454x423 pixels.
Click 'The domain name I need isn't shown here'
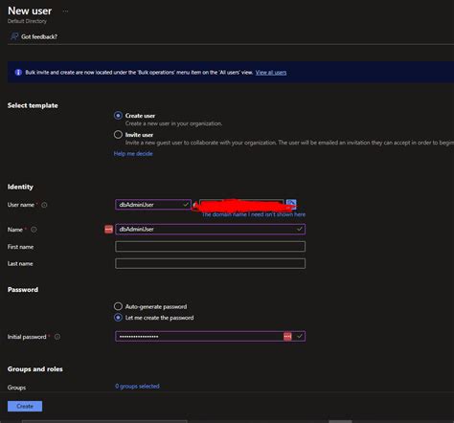(254, 214)
